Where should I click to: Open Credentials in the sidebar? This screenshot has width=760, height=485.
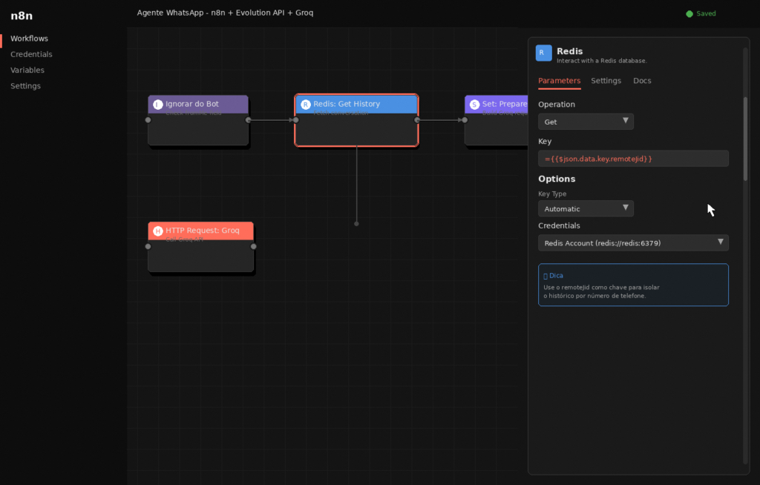click(31, 54)
